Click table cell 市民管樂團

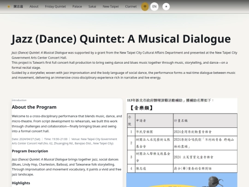coord(144,132)
